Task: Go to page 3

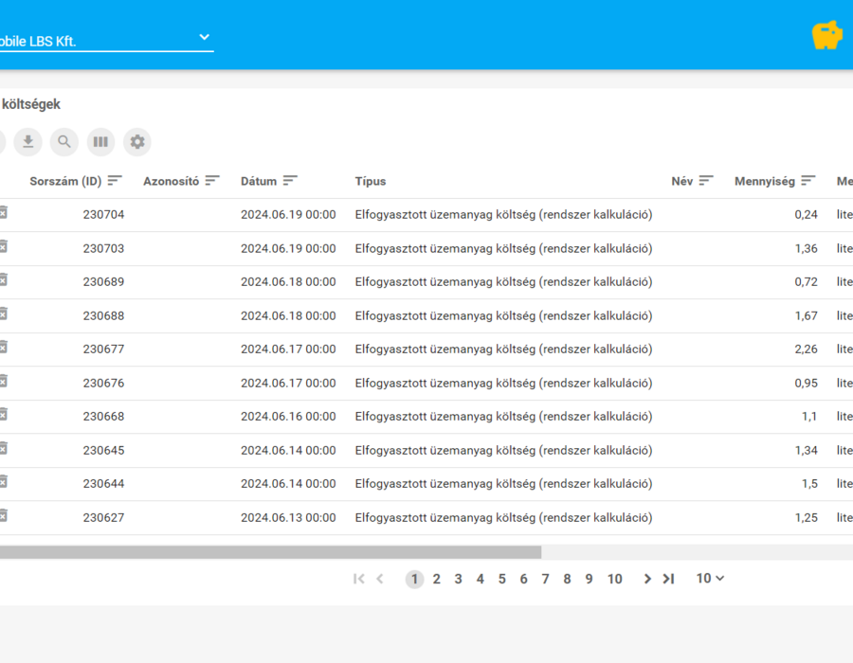Action: [458, 580]
